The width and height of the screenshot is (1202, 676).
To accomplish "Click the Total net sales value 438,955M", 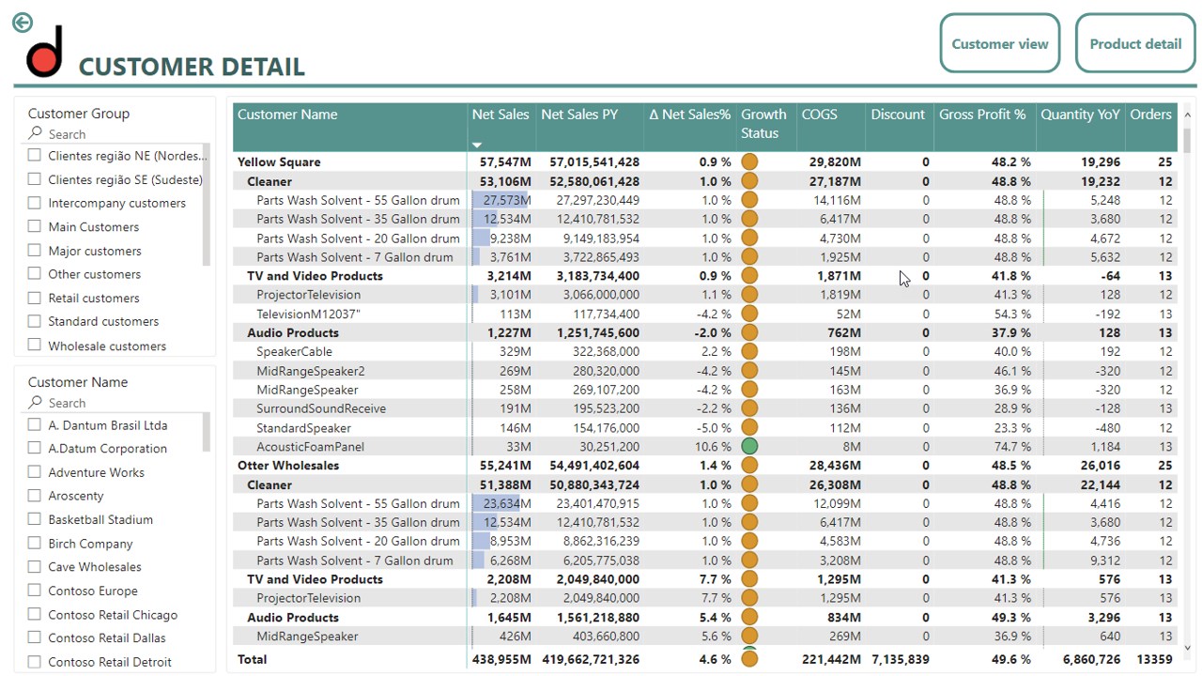I will coord(502,659).
